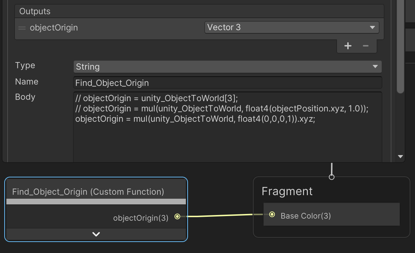Click the scrollbar down arrow in inspector

pos(400,156)
